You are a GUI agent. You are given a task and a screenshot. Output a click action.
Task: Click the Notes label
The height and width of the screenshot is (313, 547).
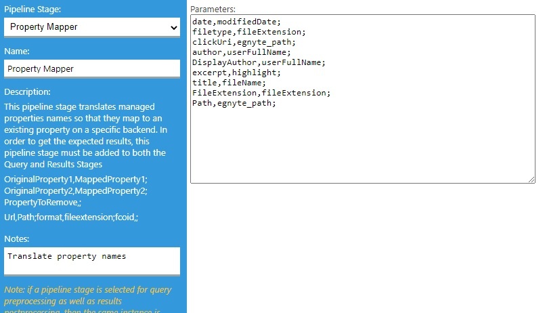[x=18, y=238]
